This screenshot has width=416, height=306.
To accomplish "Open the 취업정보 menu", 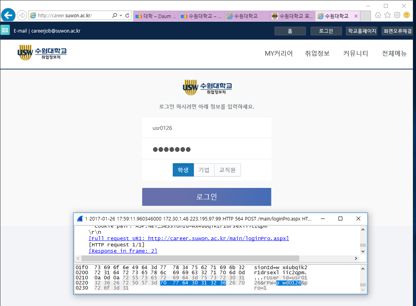I will tap(317, 53).
